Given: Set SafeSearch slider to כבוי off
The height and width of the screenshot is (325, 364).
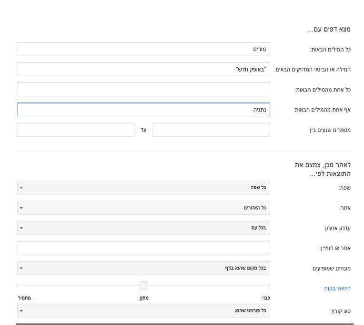Looking at the screenshot, I should [266, 298].
